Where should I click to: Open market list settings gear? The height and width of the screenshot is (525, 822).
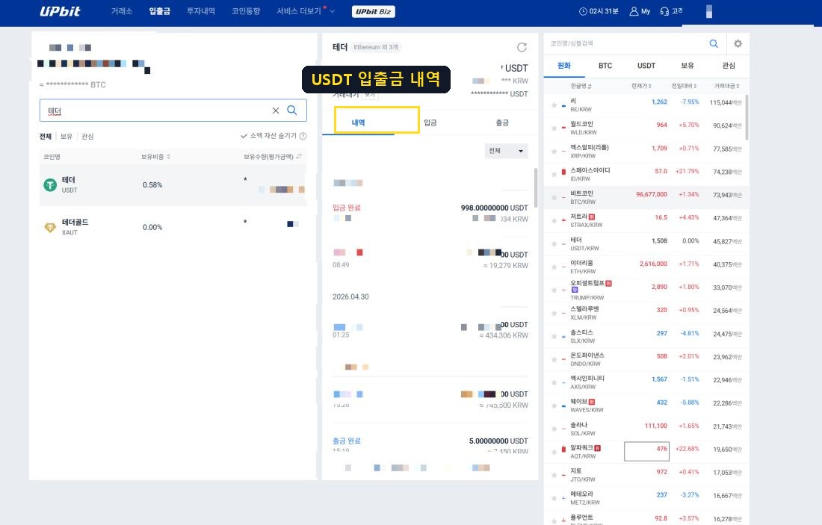coord(738,43)
